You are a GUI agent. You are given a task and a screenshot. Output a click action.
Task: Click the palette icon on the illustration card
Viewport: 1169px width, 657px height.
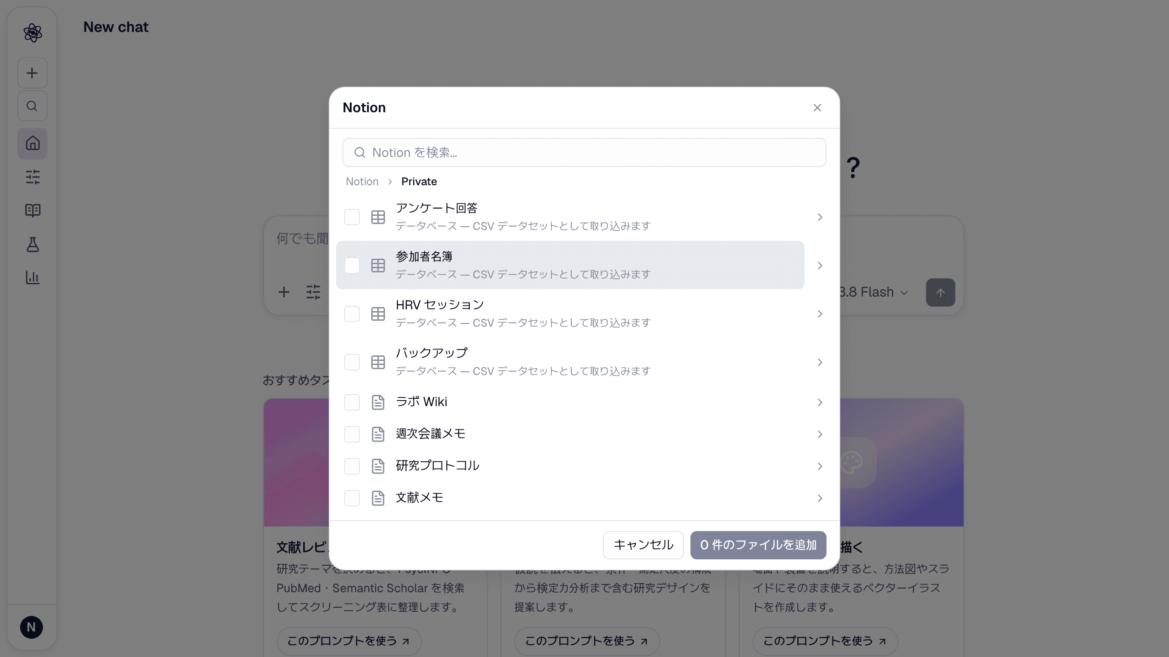pos(852,462)
